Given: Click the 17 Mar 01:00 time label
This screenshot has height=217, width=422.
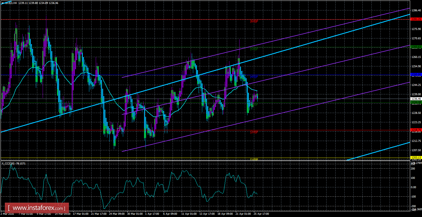Looking at the screenshot, I should pos(81,214).
